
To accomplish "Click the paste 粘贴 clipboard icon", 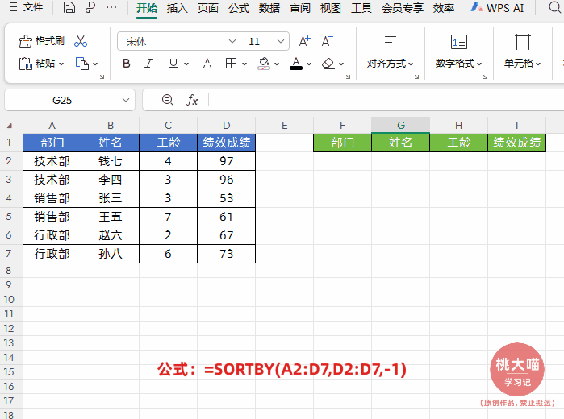I will click(25, 64).
